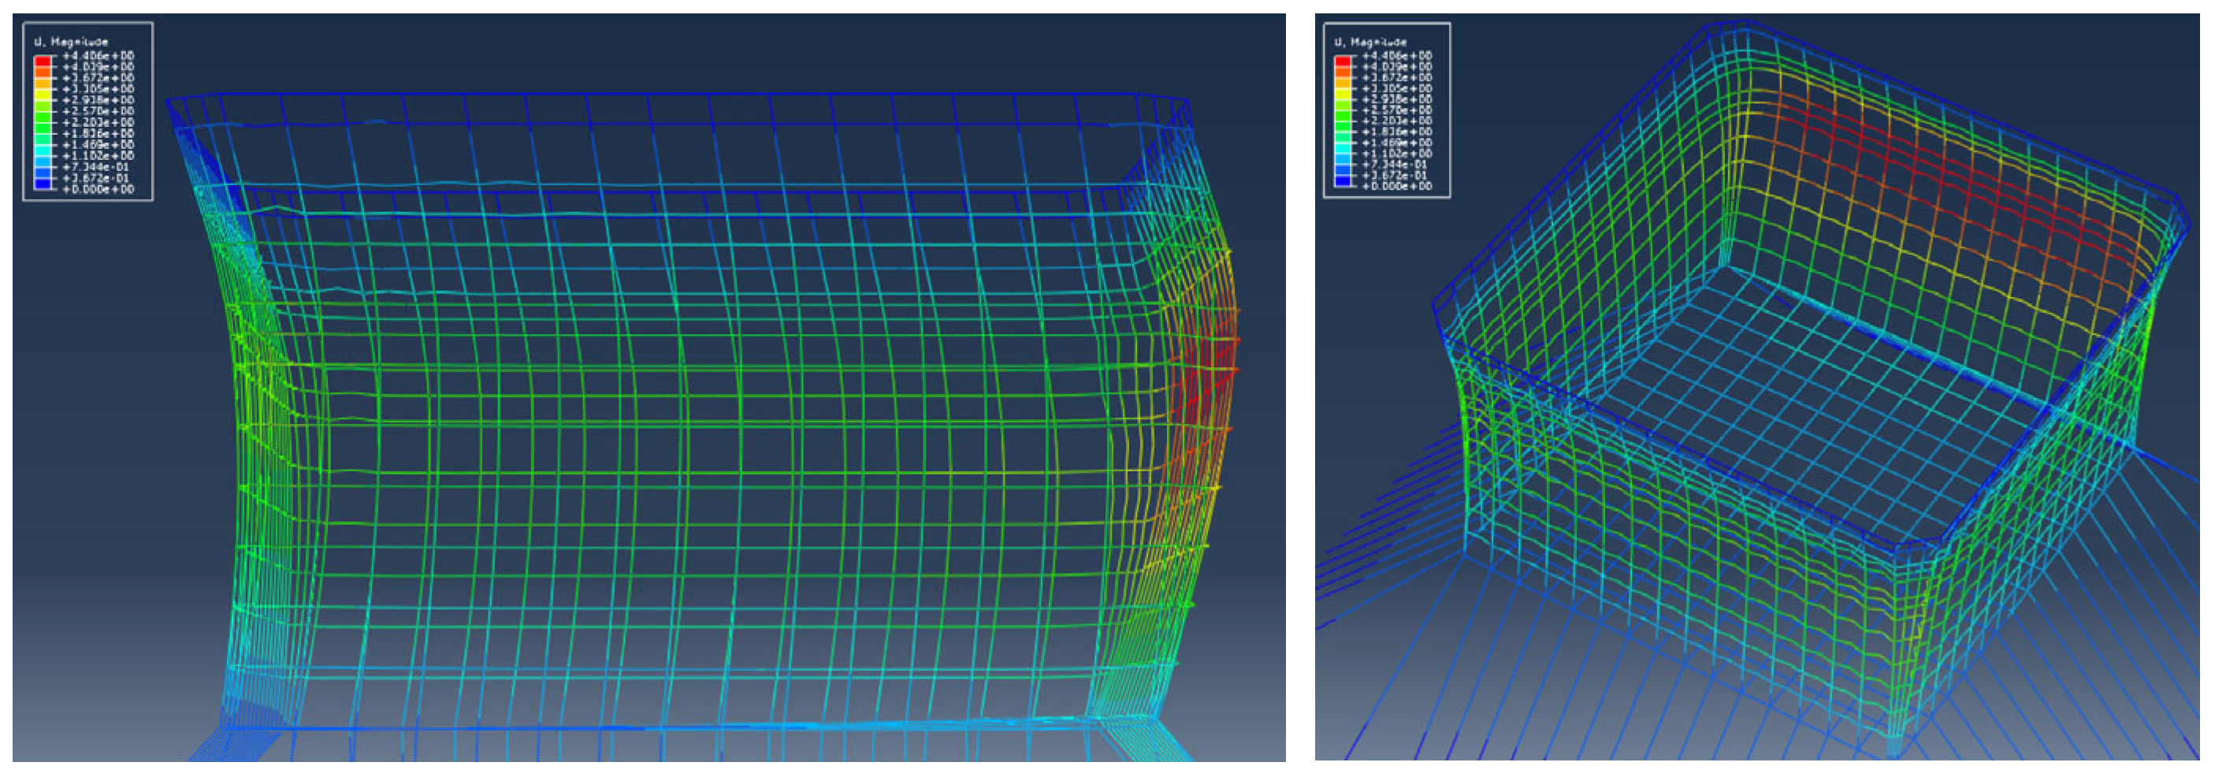Image resolution: width=2215 pixels, height=777 pixels.
Task: Click the red swatch in right legend
Action: pyautogui.click(x=1342, y=61)
